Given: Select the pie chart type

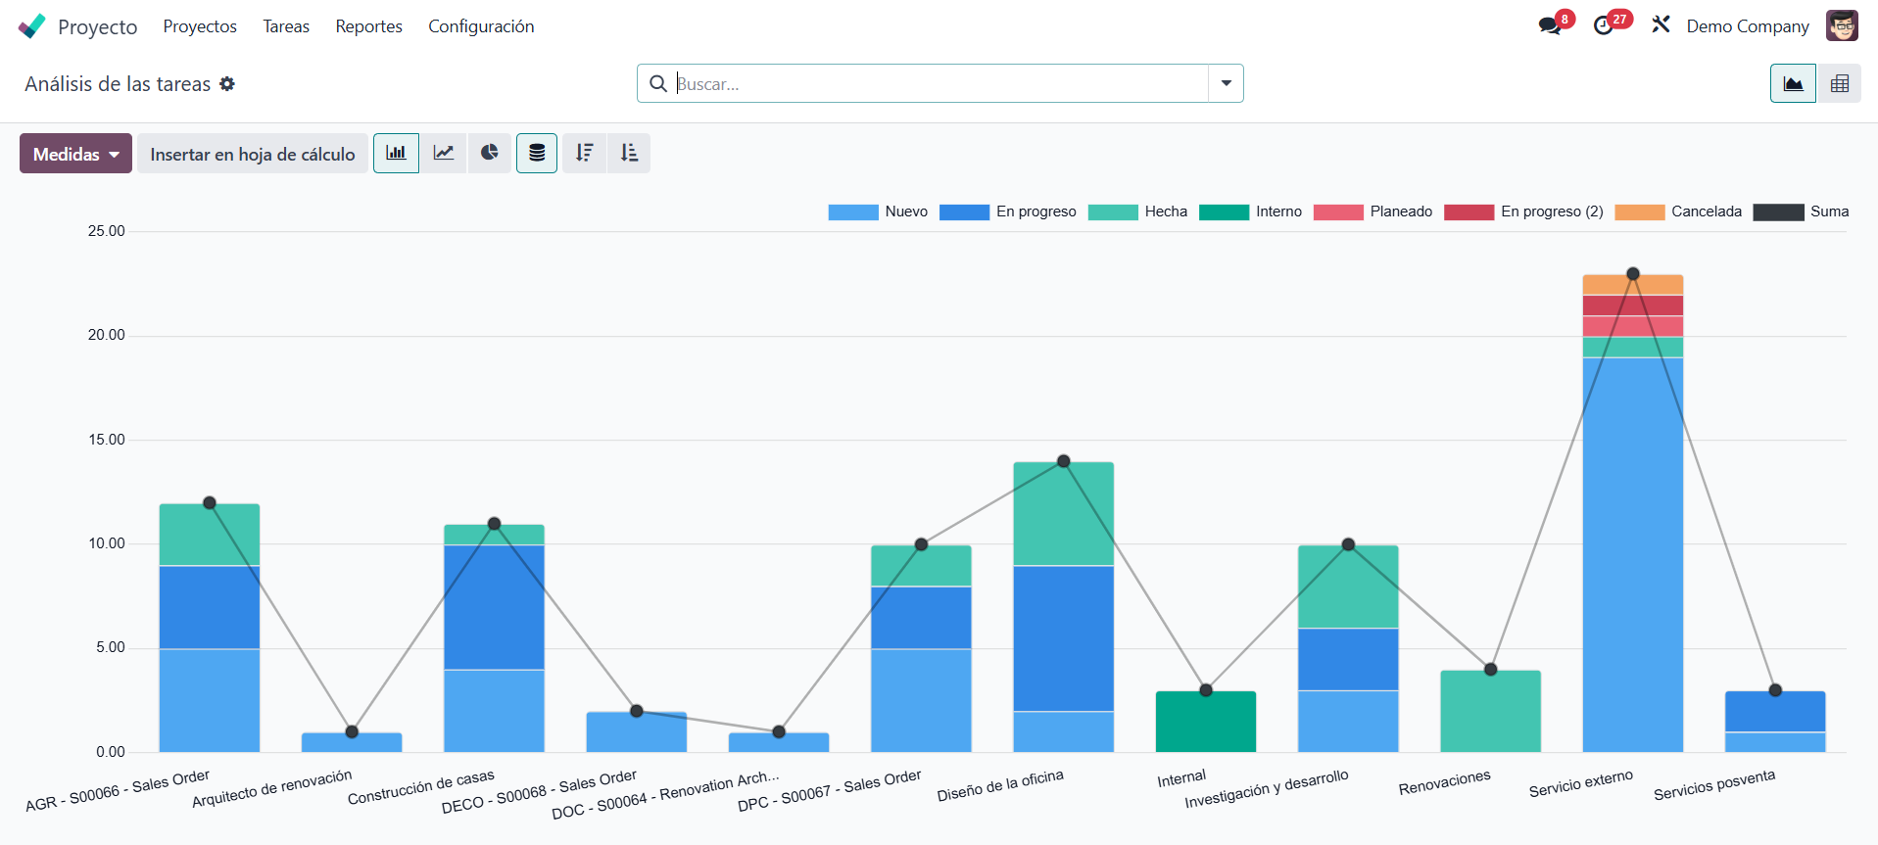Looking at the screenshot, I should [490, 154].
